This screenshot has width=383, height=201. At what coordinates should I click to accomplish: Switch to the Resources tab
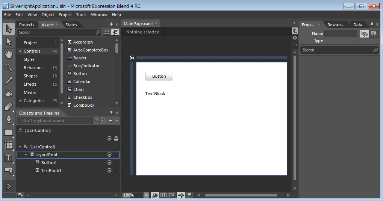coord(336,25)
